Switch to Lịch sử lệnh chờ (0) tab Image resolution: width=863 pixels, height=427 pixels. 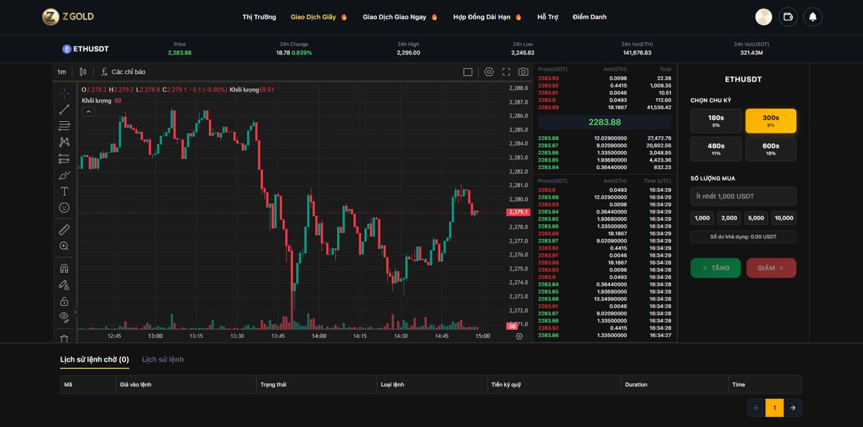(x=94, y=360)
